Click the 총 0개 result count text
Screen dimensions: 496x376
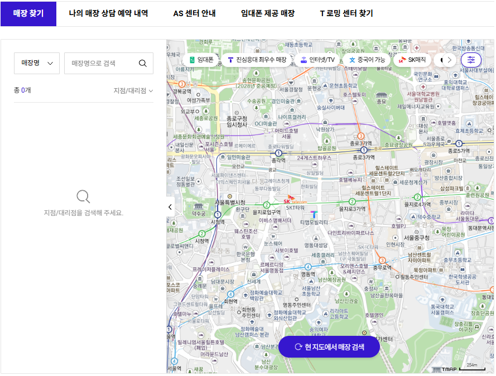(22, 90)
